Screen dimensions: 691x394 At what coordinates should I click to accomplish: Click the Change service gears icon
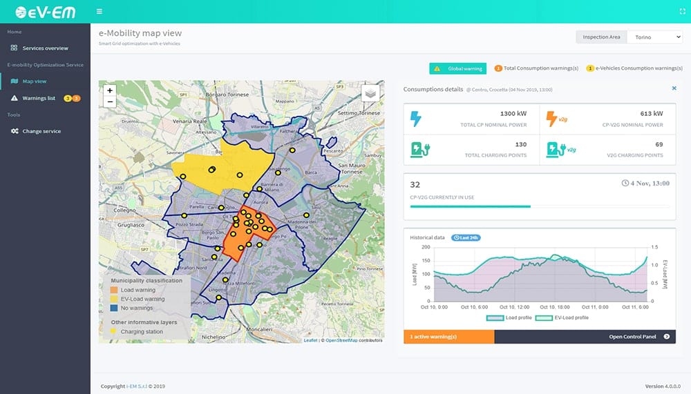pyautogui.click(x=15, y=131)
